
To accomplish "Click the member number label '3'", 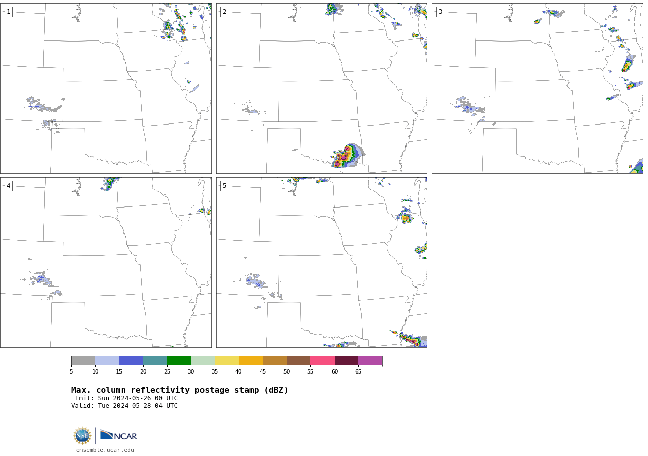I will pos(440,12).
